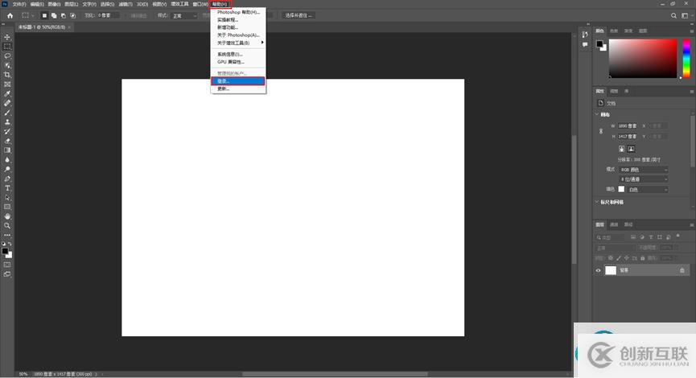The width and height of the screenshot is (696, 378).
Task: Select the Rectangle shape tool
Action: pos(7,207)
